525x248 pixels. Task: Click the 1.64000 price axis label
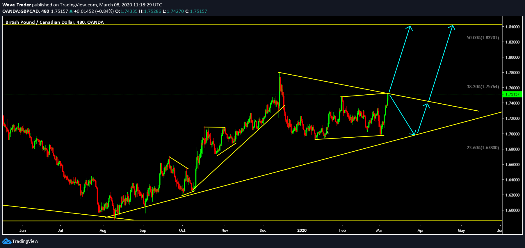click(512, 180)
